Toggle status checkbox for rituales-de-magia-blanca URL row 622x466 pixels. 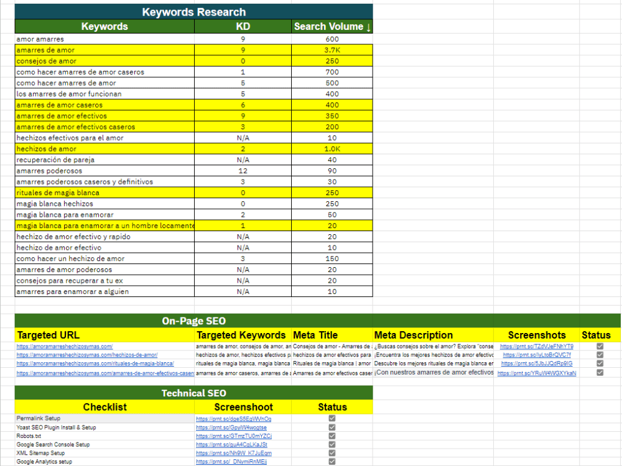[600, 363]
